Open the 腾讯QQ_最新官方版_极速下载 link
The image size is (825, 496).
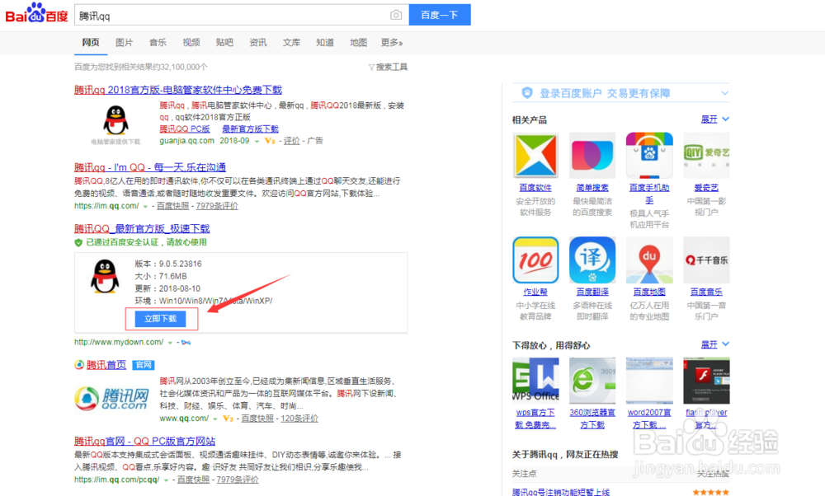pos(142,228)
